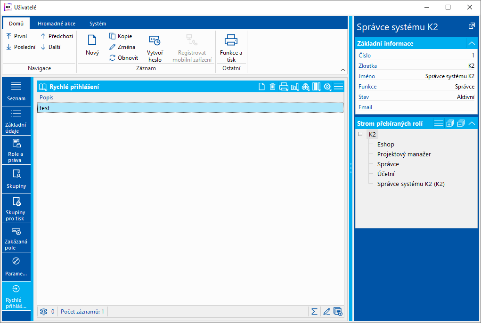Delete item with the trash icon
481x323 pixels.
(272, 87)
